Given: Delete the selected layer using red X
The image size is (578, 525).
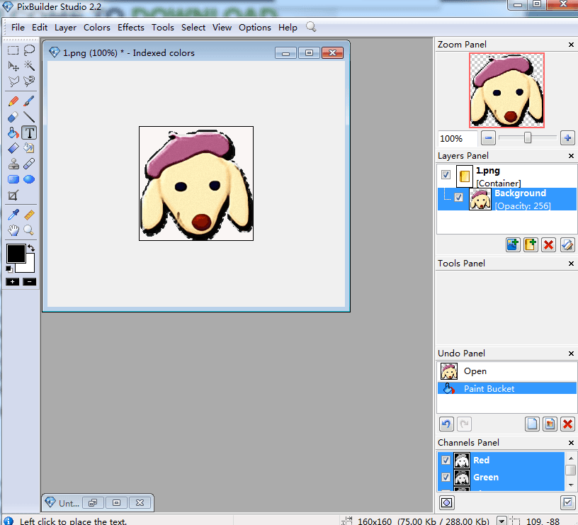Looking at the screenshot, I should (548, 244).
